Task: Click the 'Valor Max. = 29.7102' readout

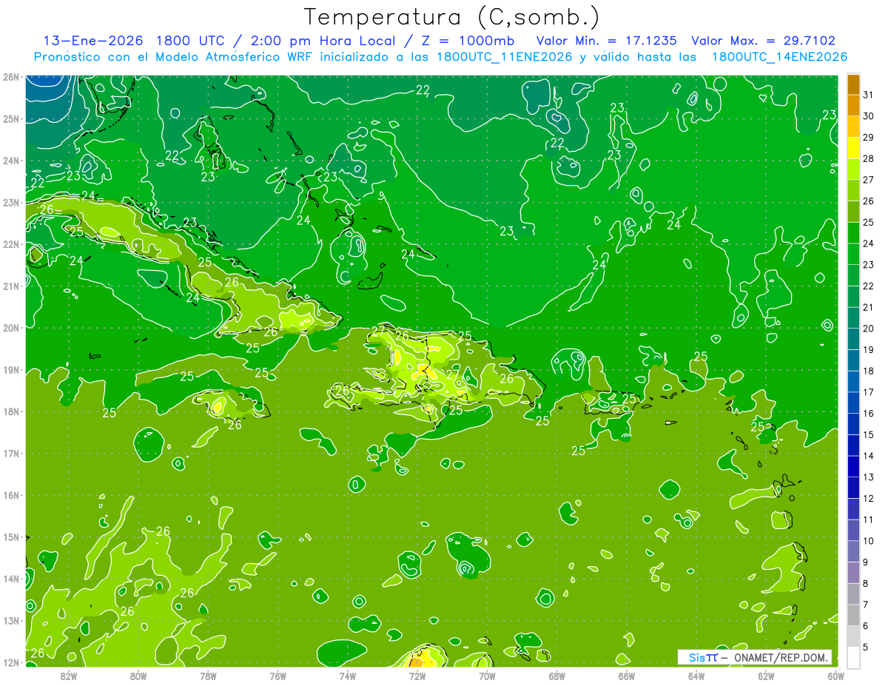Action: [x=764, y=41]
